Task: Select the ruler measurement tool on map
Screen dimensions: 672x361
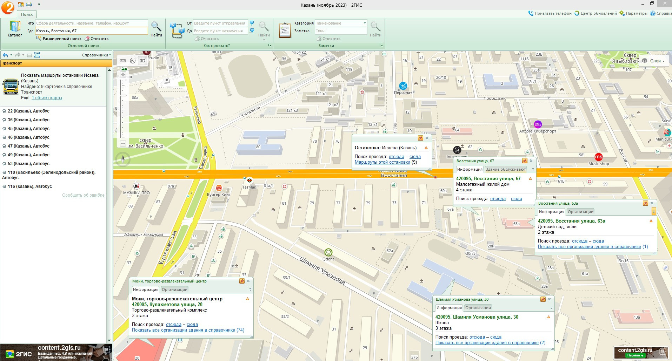Action: coord(123,61)
